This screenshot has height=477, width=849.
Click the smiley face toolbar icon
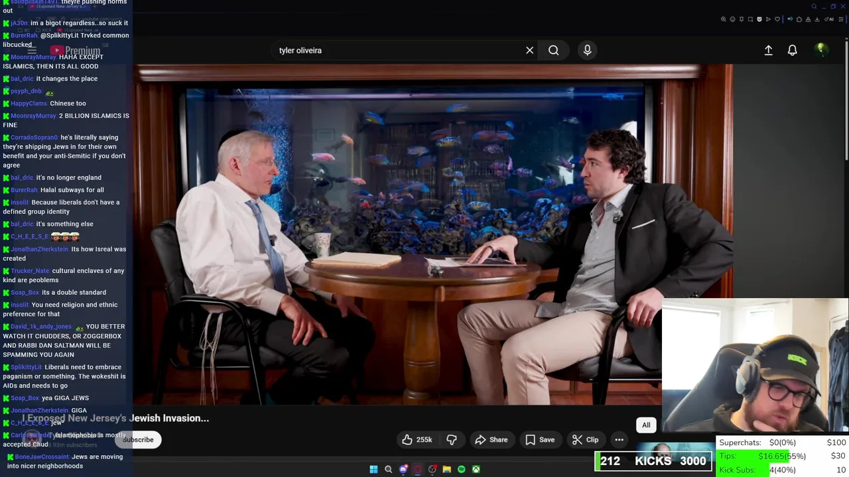(x=732, y=19)
